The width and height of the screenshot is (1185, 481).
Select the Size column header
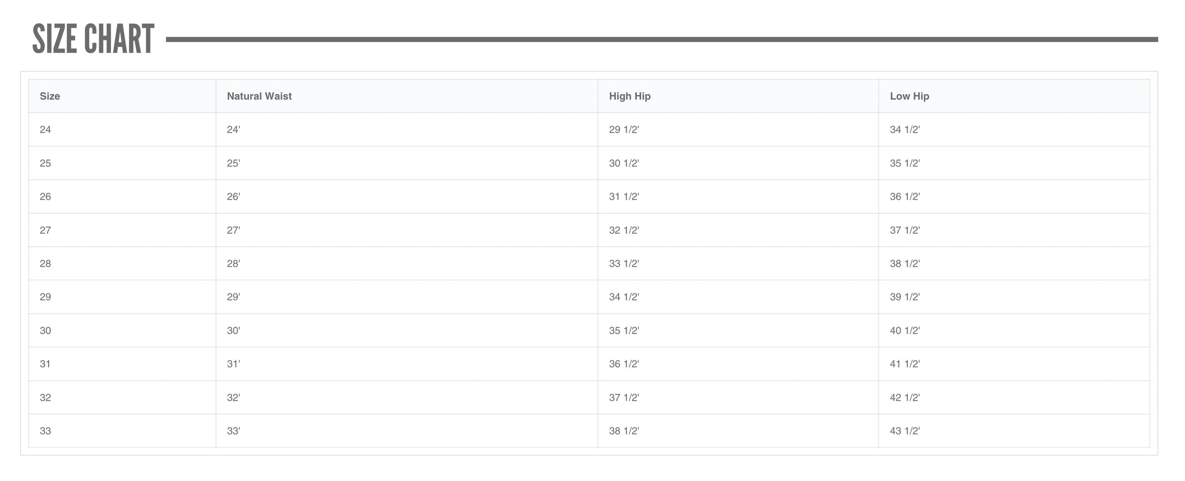click(50, 96)
